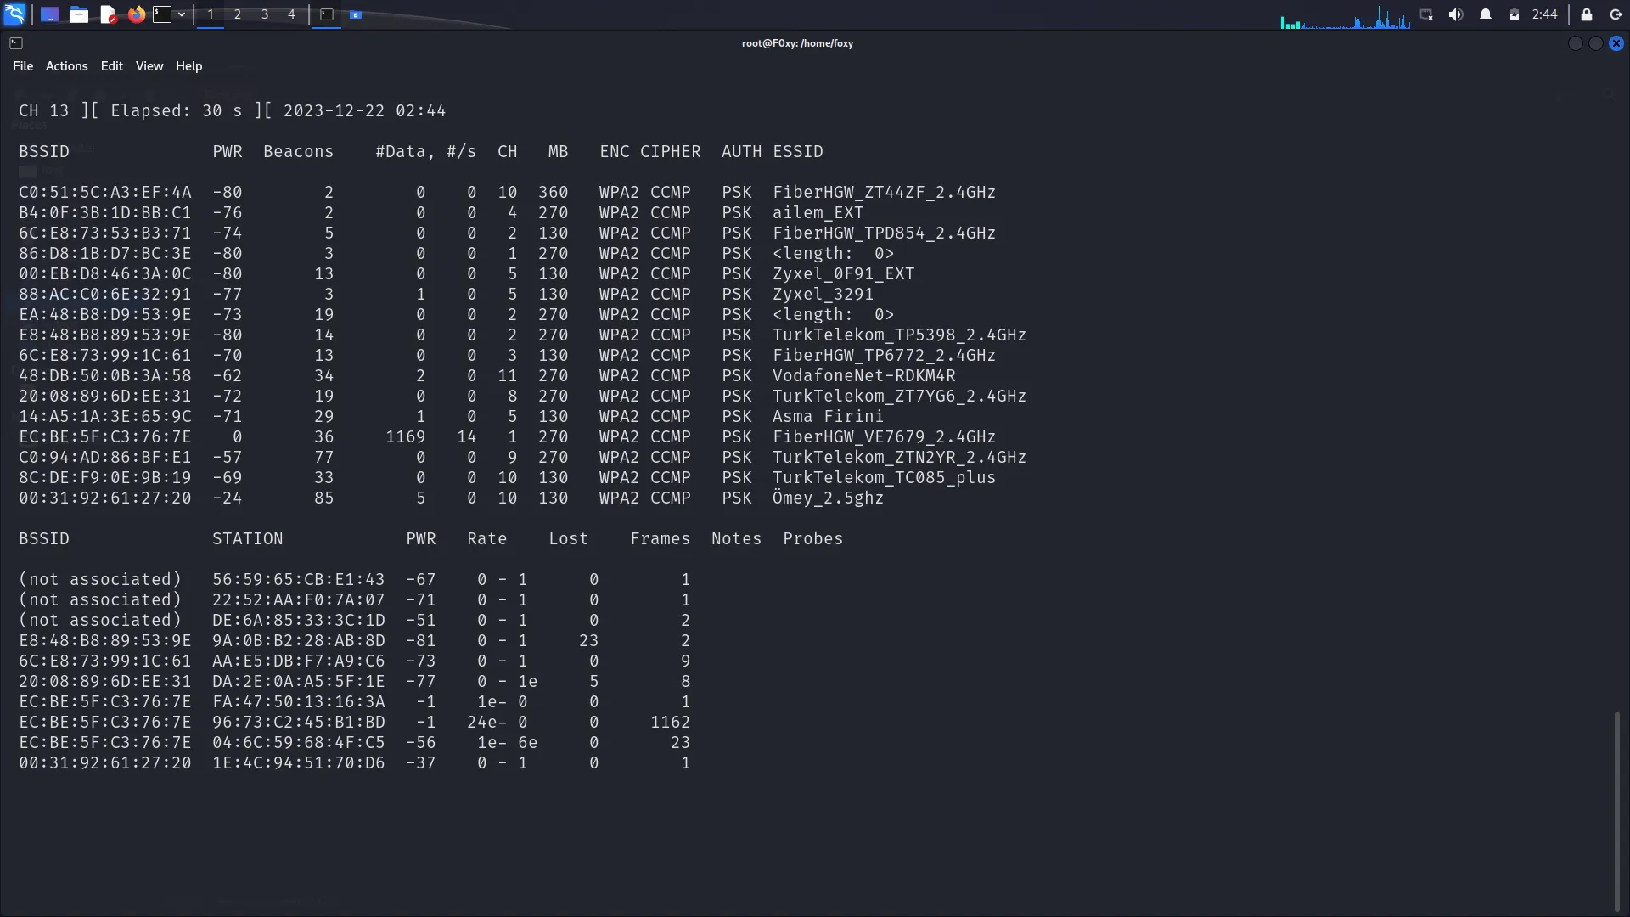Open the file manager launcher in panel
1630x917 pixels.
point(79,14)
